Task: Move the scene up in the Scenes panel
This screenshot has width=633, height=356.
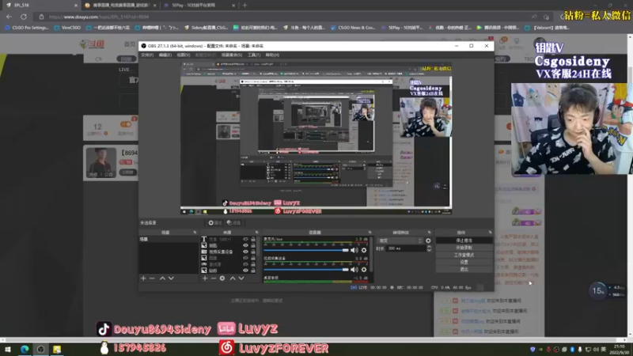Action: pos(162,278)
